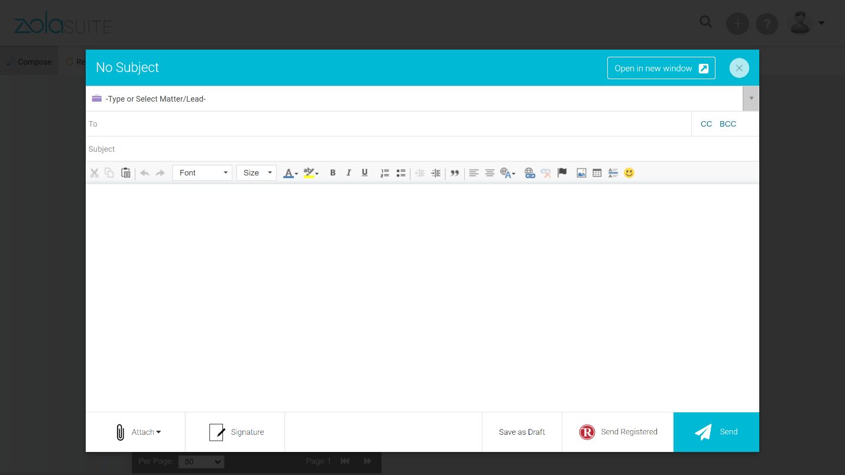Image resolution: width=845 pixels, height=475 pixels.
Task: Expand the Matter/Lead dropdown arrow
Action: click(x=751, y=99)
